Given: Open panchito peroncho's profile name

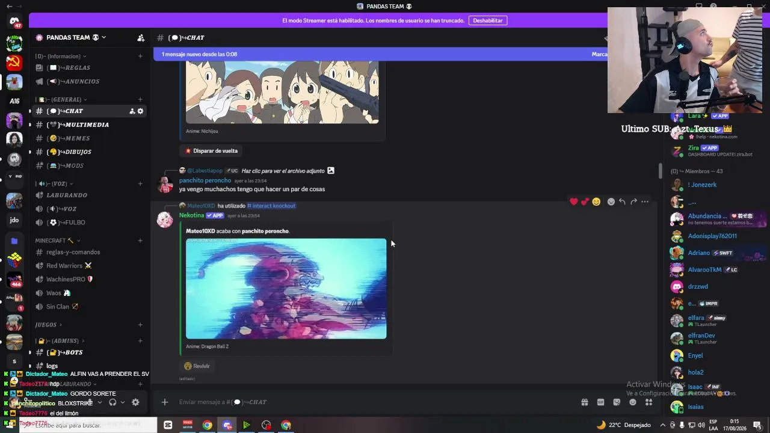Looking at the screenshot, I should click(x=205, y=180).
